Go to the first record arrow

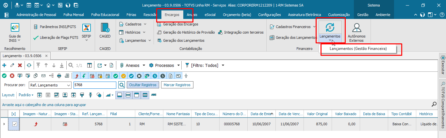38,65
